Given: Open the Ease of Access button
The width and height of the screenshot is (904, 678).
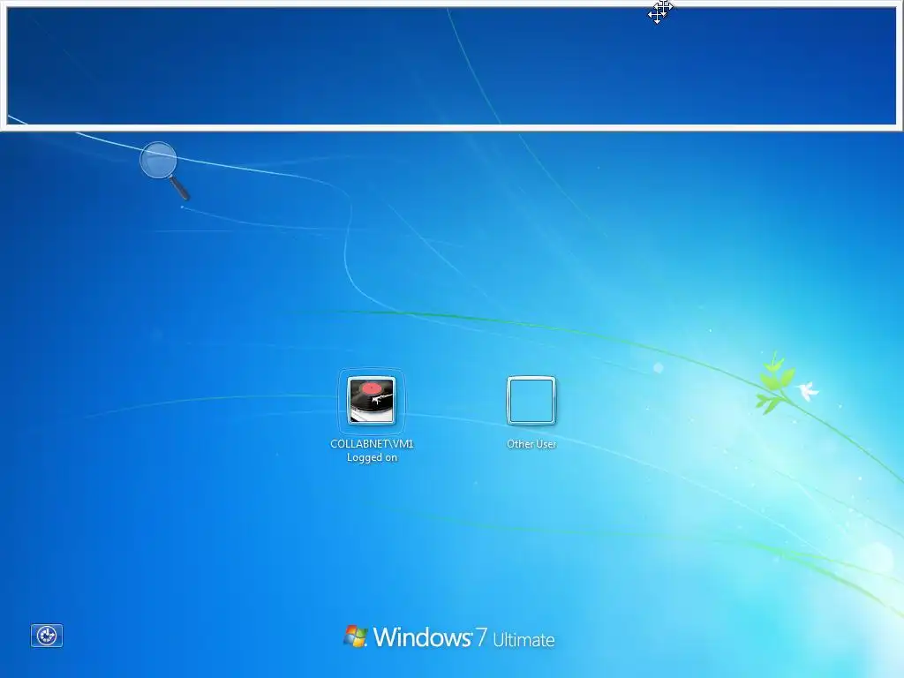Looking at the screenshot, I should [47, 636].
